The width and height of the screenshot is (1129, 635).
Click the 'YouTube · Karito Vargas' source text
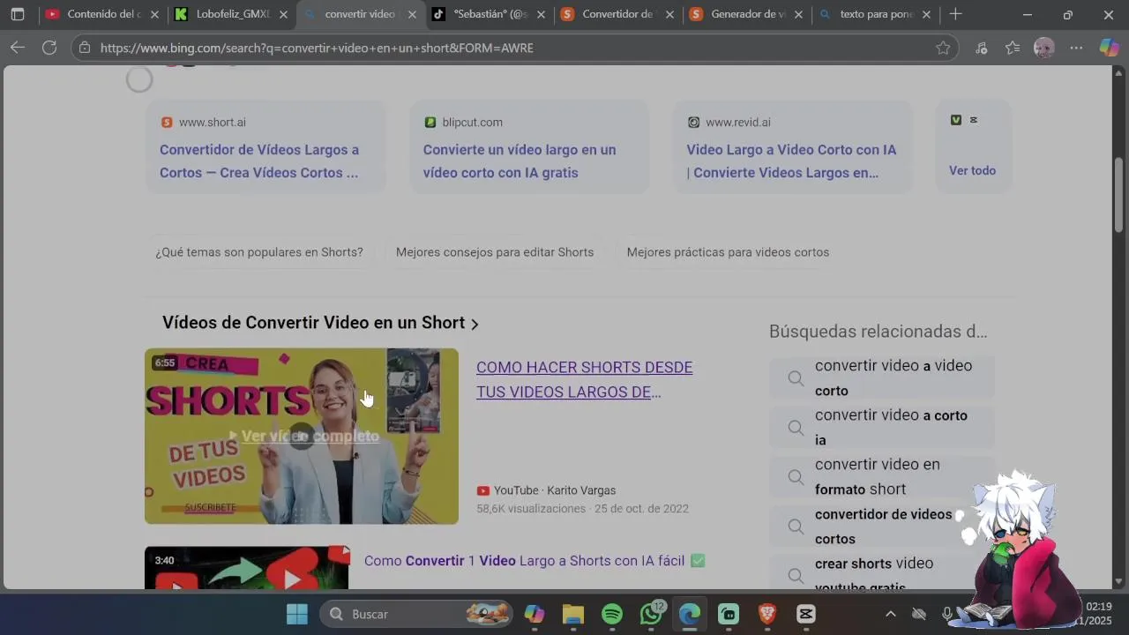(555, 490)
